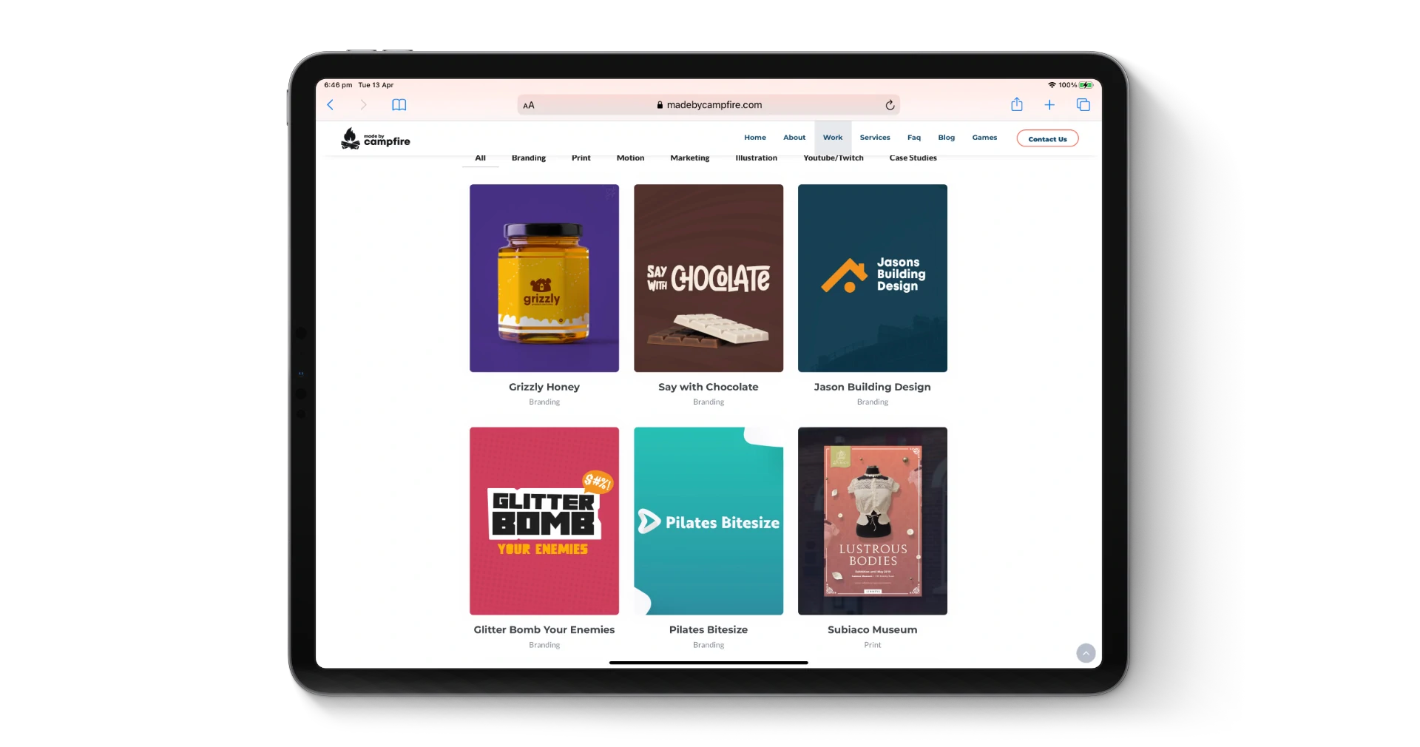Tap the Tue 13 Apr date
Screen dimensions: 1420x747
[x=376, y=85]
